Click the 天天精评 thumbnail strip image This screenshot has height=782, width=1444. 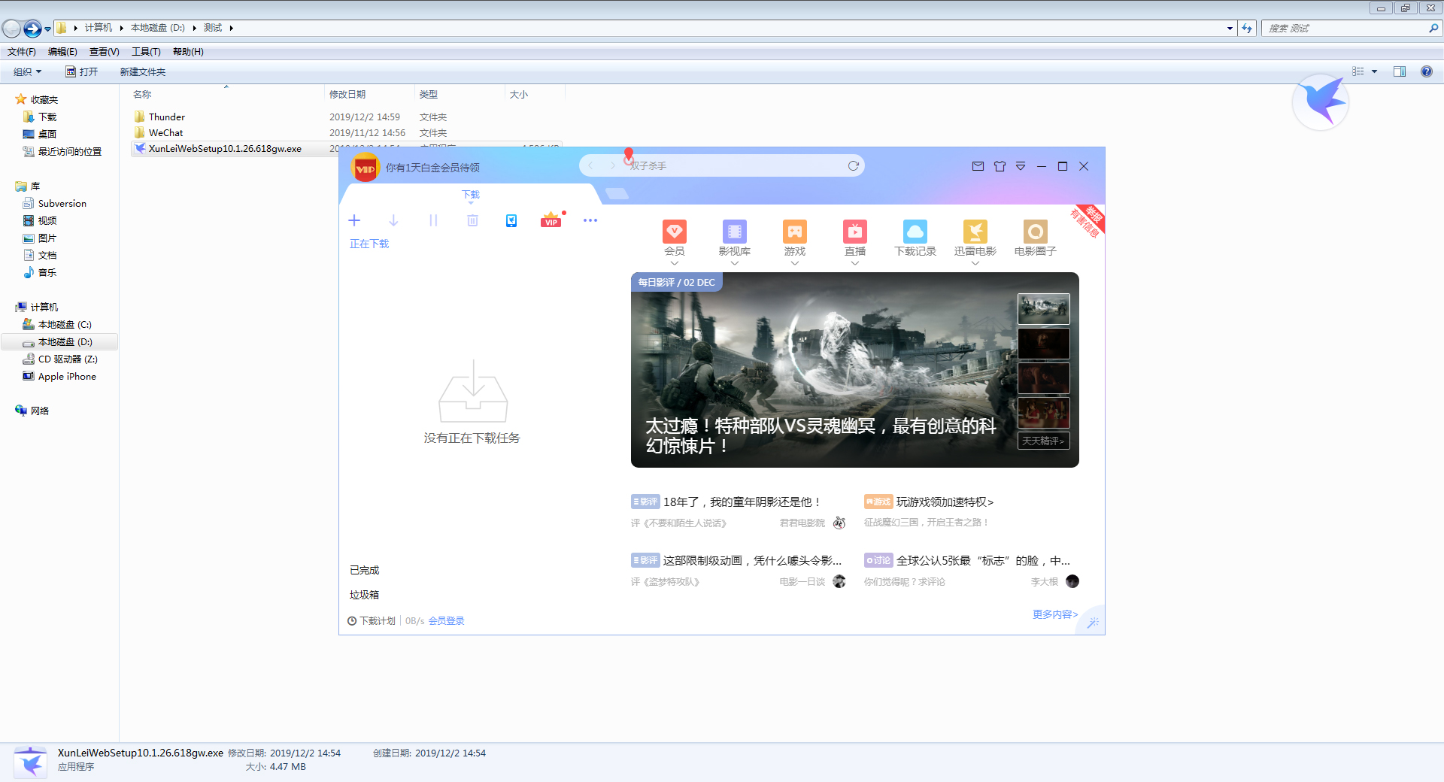pos(1044,441)
